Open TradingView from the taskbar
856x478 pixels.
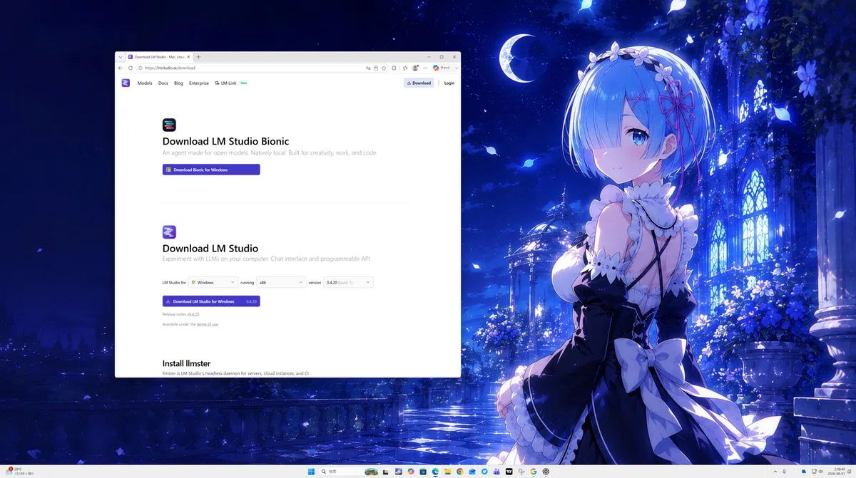coord(509,472)
